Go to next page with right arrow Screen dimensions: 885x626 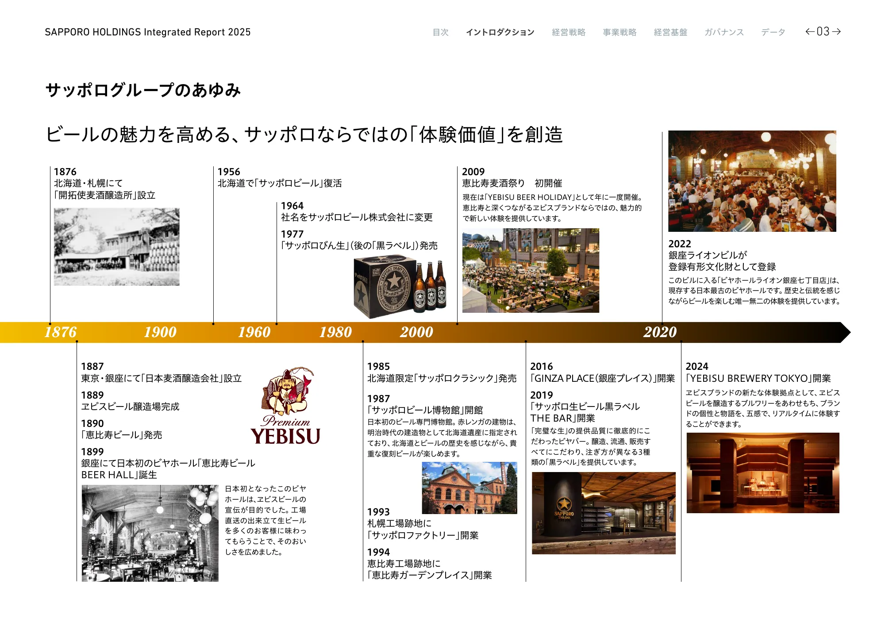(836, 32)
